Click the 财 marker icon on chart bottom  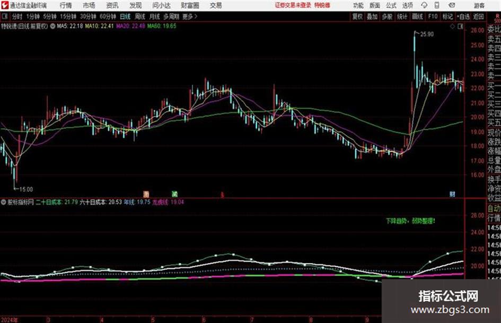(x=452, y=194)
